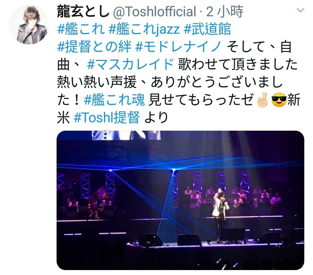Open the #マスカレイド hashtag

[130, 64]
